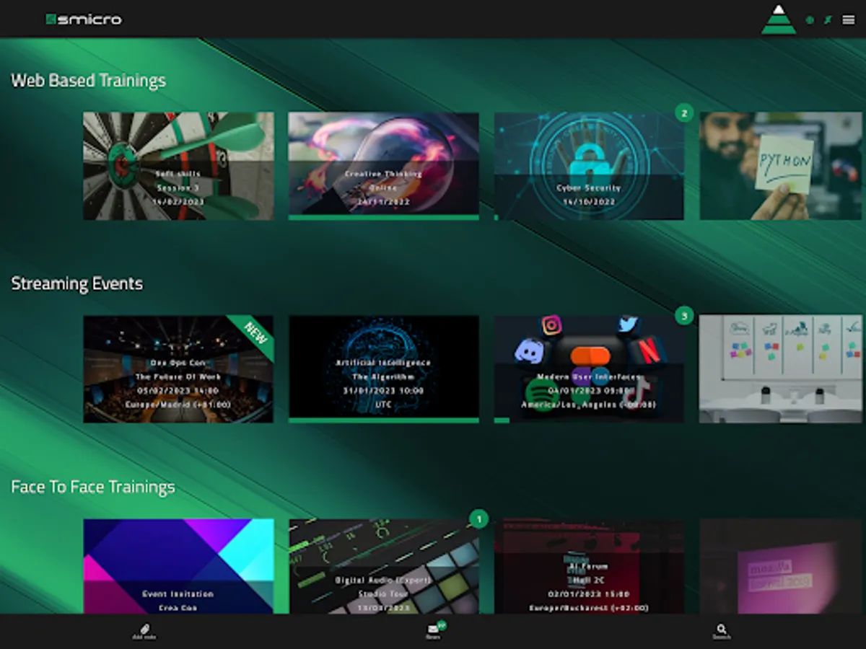Open News envelope in bottom bar
The width and height of the screenshot is (866, 649).
pos(433,631)
